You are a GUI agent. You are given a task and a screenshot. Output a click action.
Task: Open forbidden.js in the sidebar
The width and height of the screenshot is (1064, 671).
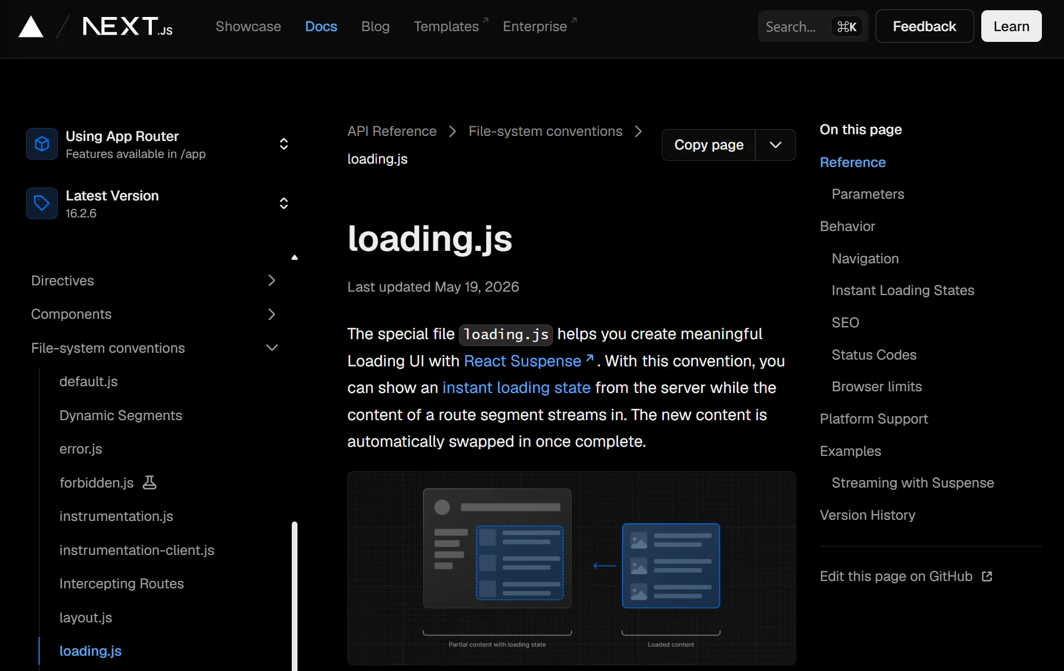[x=97, y=483]
